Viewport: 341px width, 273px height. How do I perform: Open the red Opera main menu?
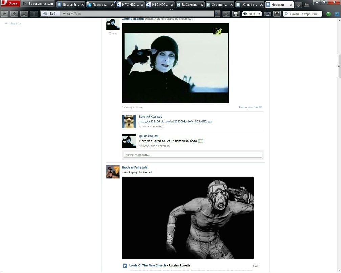click(10, 4)
